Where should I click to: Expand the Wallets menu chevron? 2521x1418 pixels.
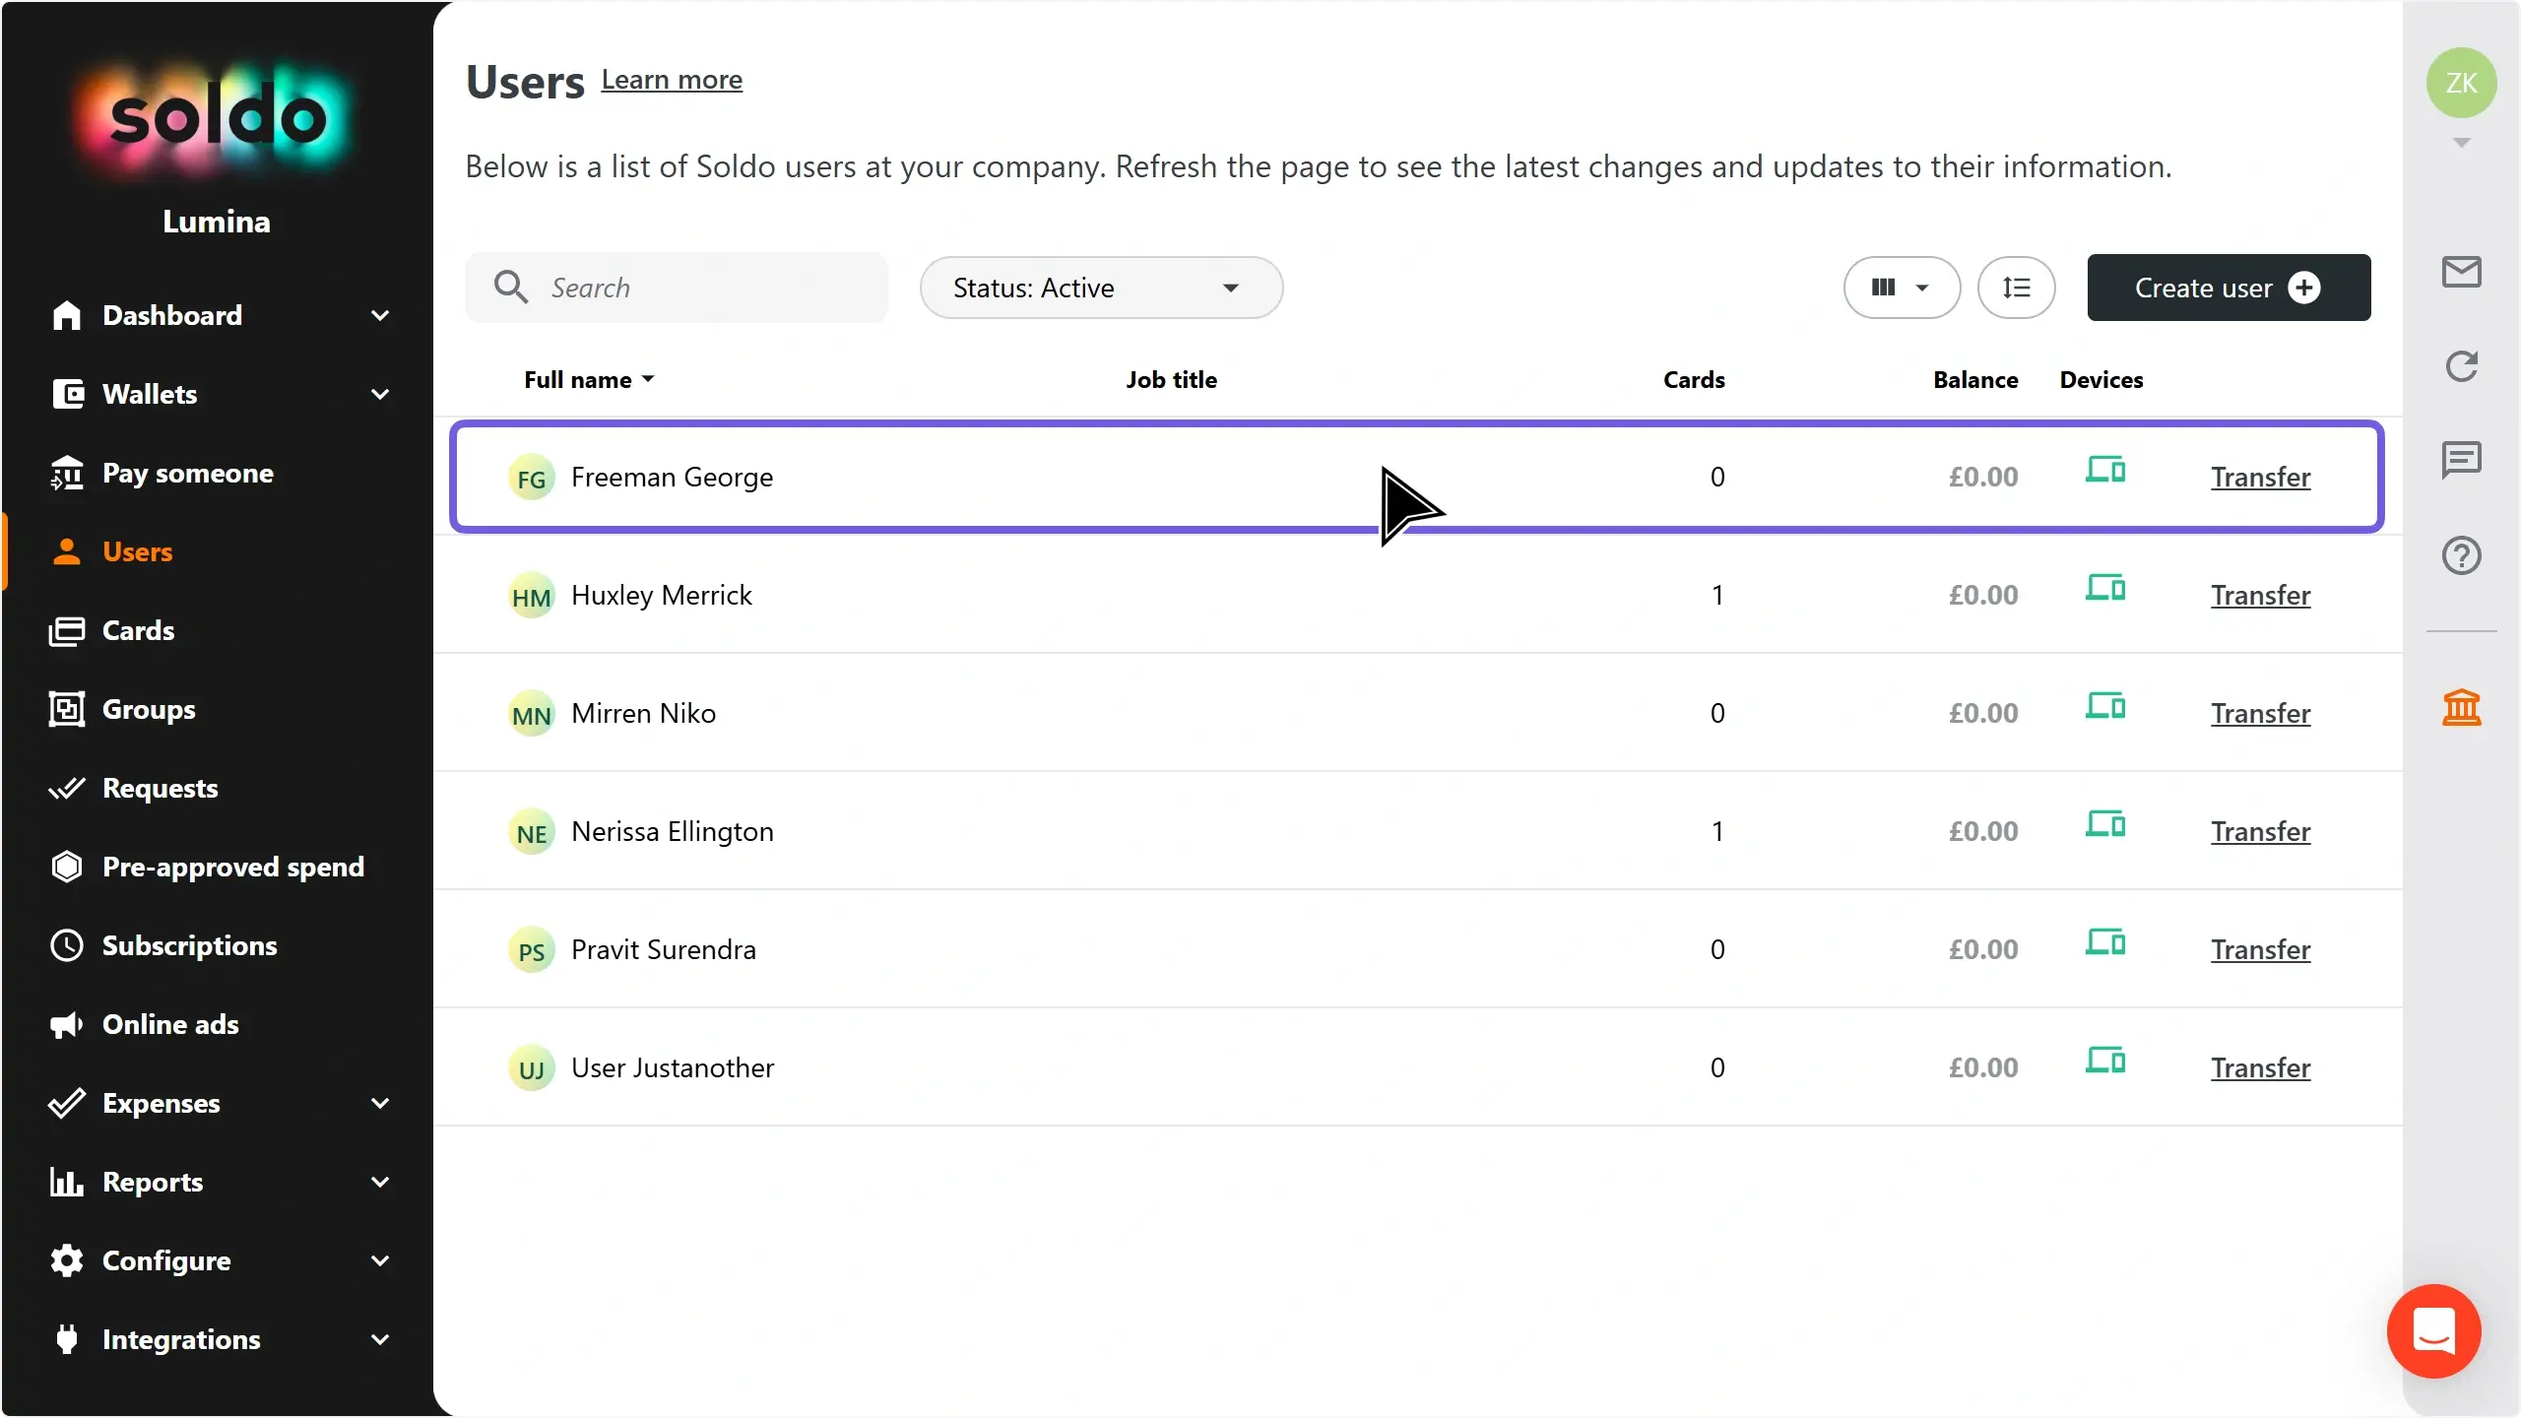[x=380, y=394]
